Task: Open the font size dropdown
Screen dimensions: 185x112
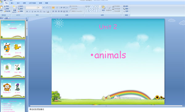Action: (x=41, y=7)
